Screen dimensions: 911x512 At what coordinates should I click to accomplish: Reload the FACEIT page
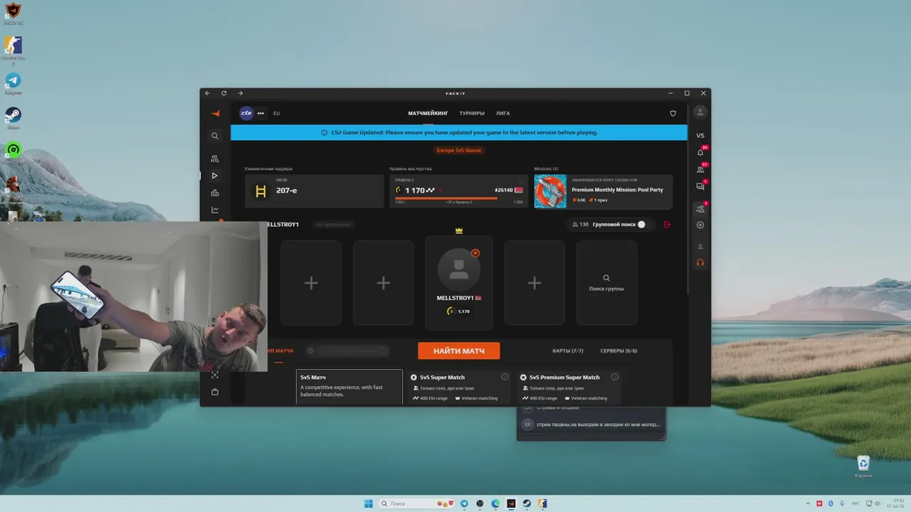click(223, 93)
